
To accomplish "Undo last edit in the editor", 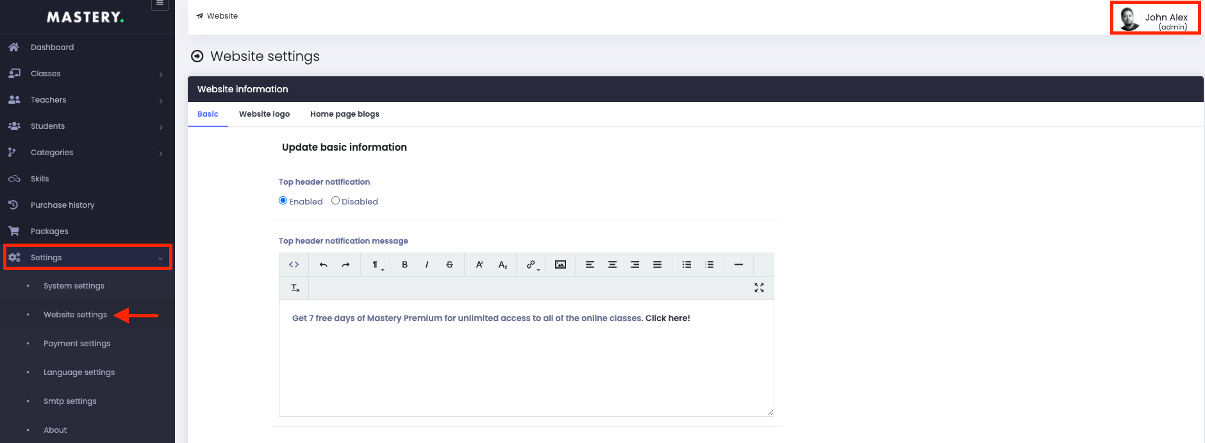I will click(324, 265).
